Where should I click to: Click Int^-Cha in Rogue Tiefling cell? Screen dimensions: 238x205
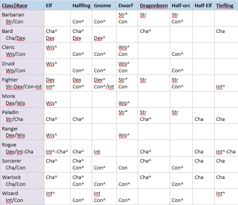point(226,152)
